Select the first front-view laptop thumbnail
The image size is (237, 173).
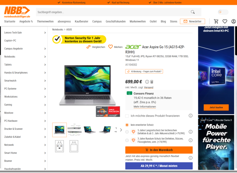pos(59,130)
